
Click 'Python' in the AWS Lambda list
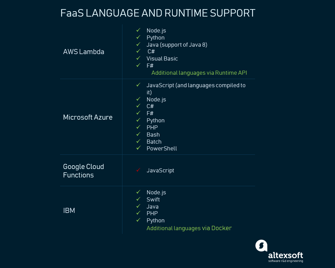(x=156, y=38)
